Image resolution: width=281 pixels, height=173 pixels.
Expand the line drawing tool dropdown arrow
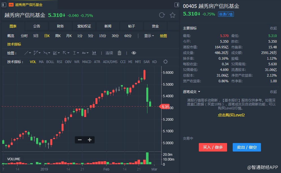[30, 53]
